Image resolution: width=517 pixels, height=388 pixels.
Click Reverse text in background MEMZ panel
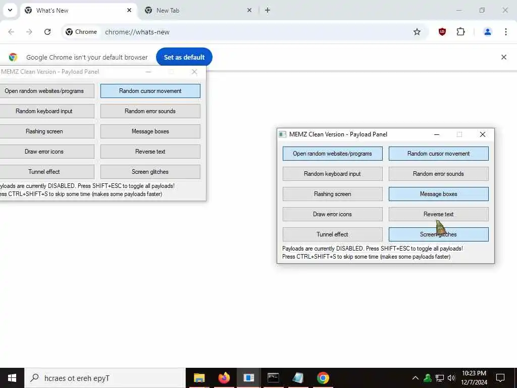(150, 152)
